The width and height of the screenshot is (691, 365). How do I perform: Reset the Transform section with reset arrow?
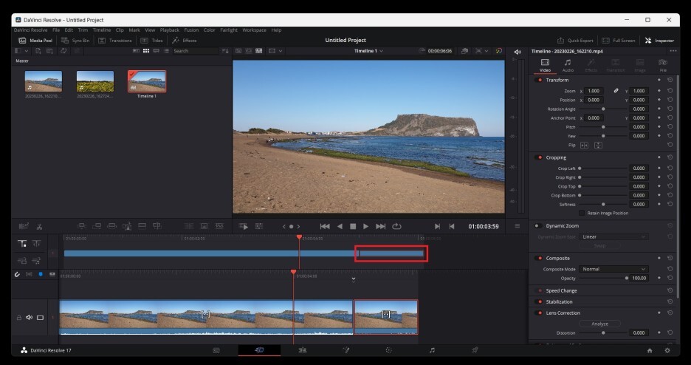coord(670,80)
